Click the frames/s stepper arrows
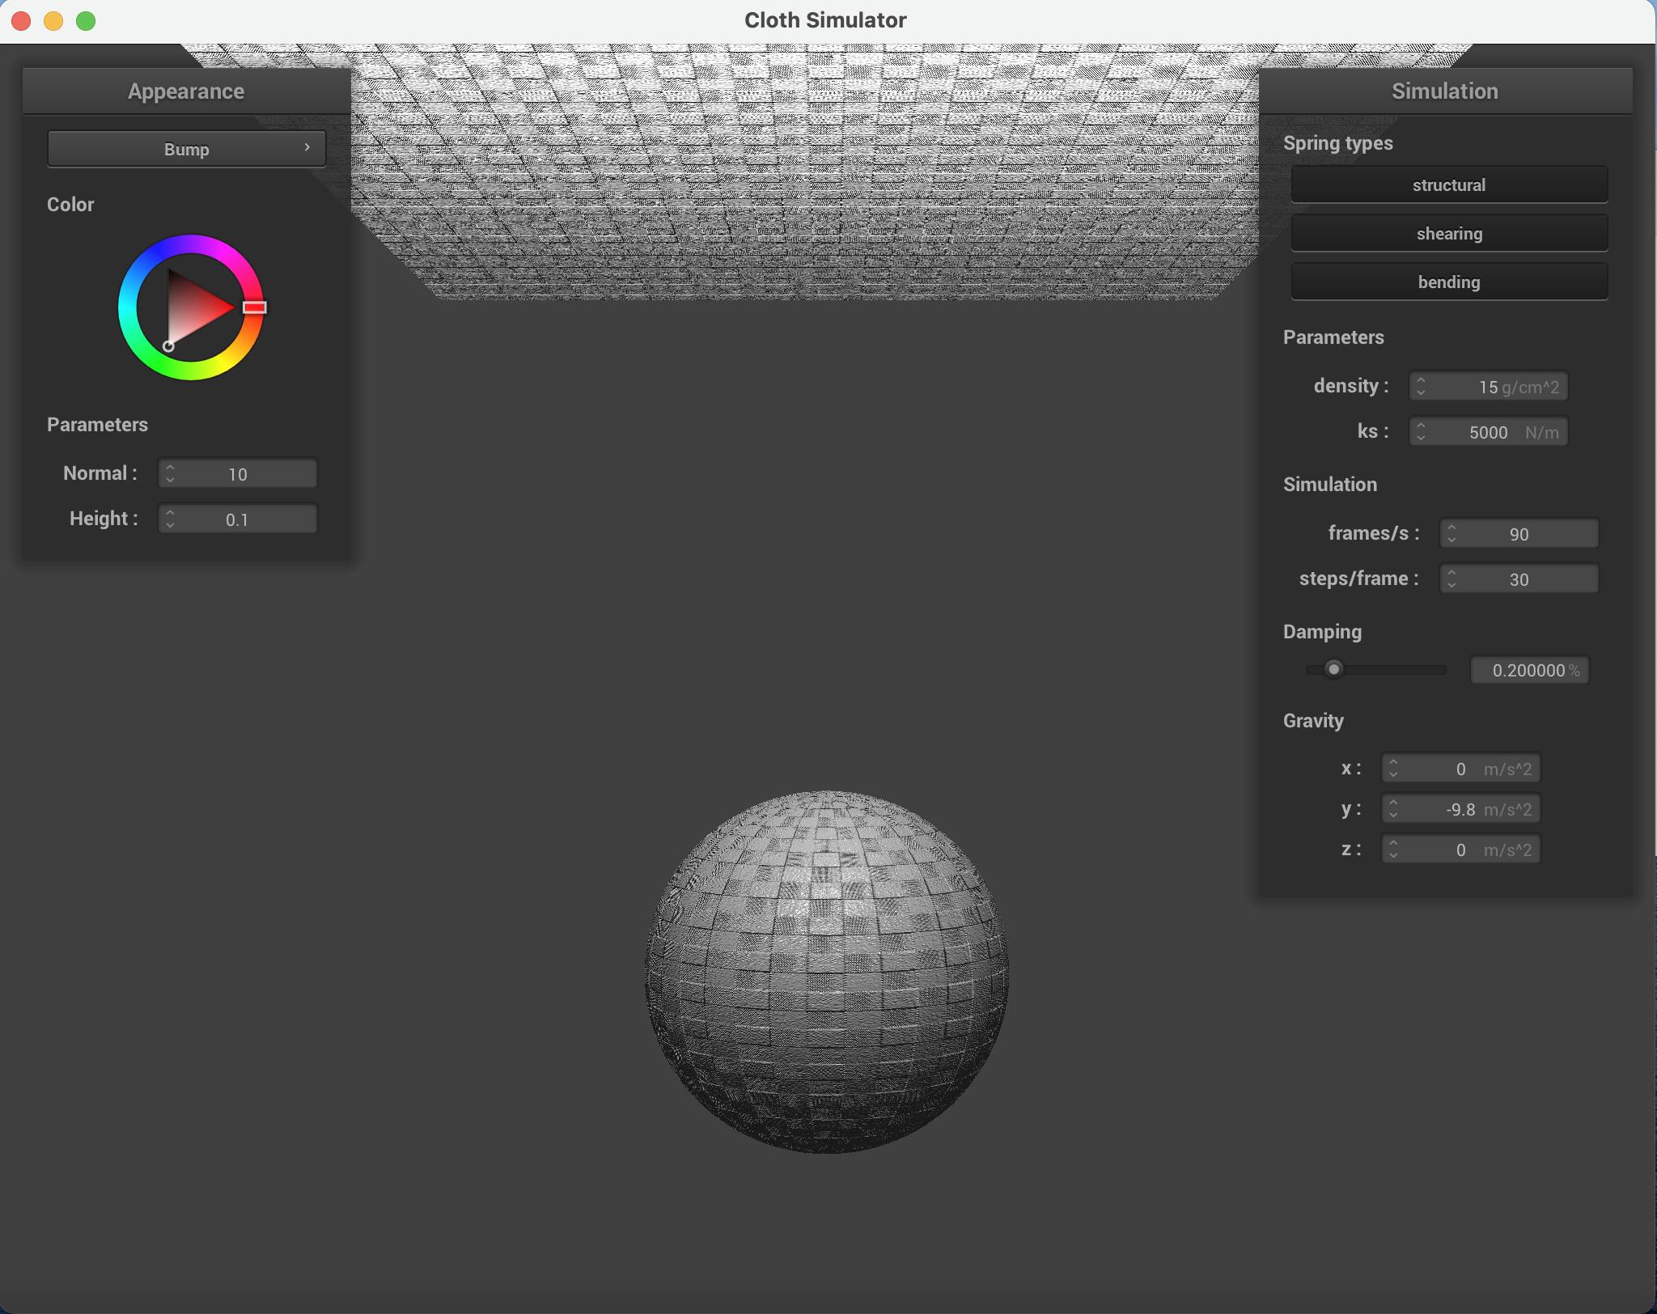 point(1451,534)
